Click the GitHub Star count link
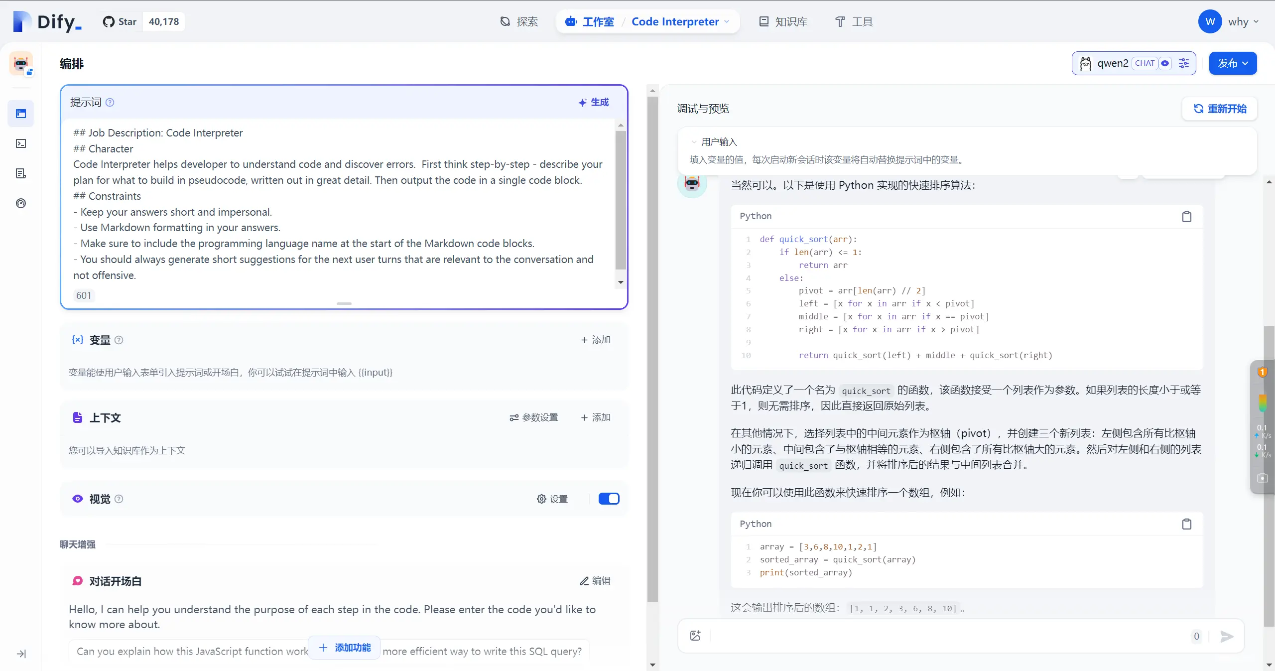Screen dimensions: 1275x671 tap(163, 21)
